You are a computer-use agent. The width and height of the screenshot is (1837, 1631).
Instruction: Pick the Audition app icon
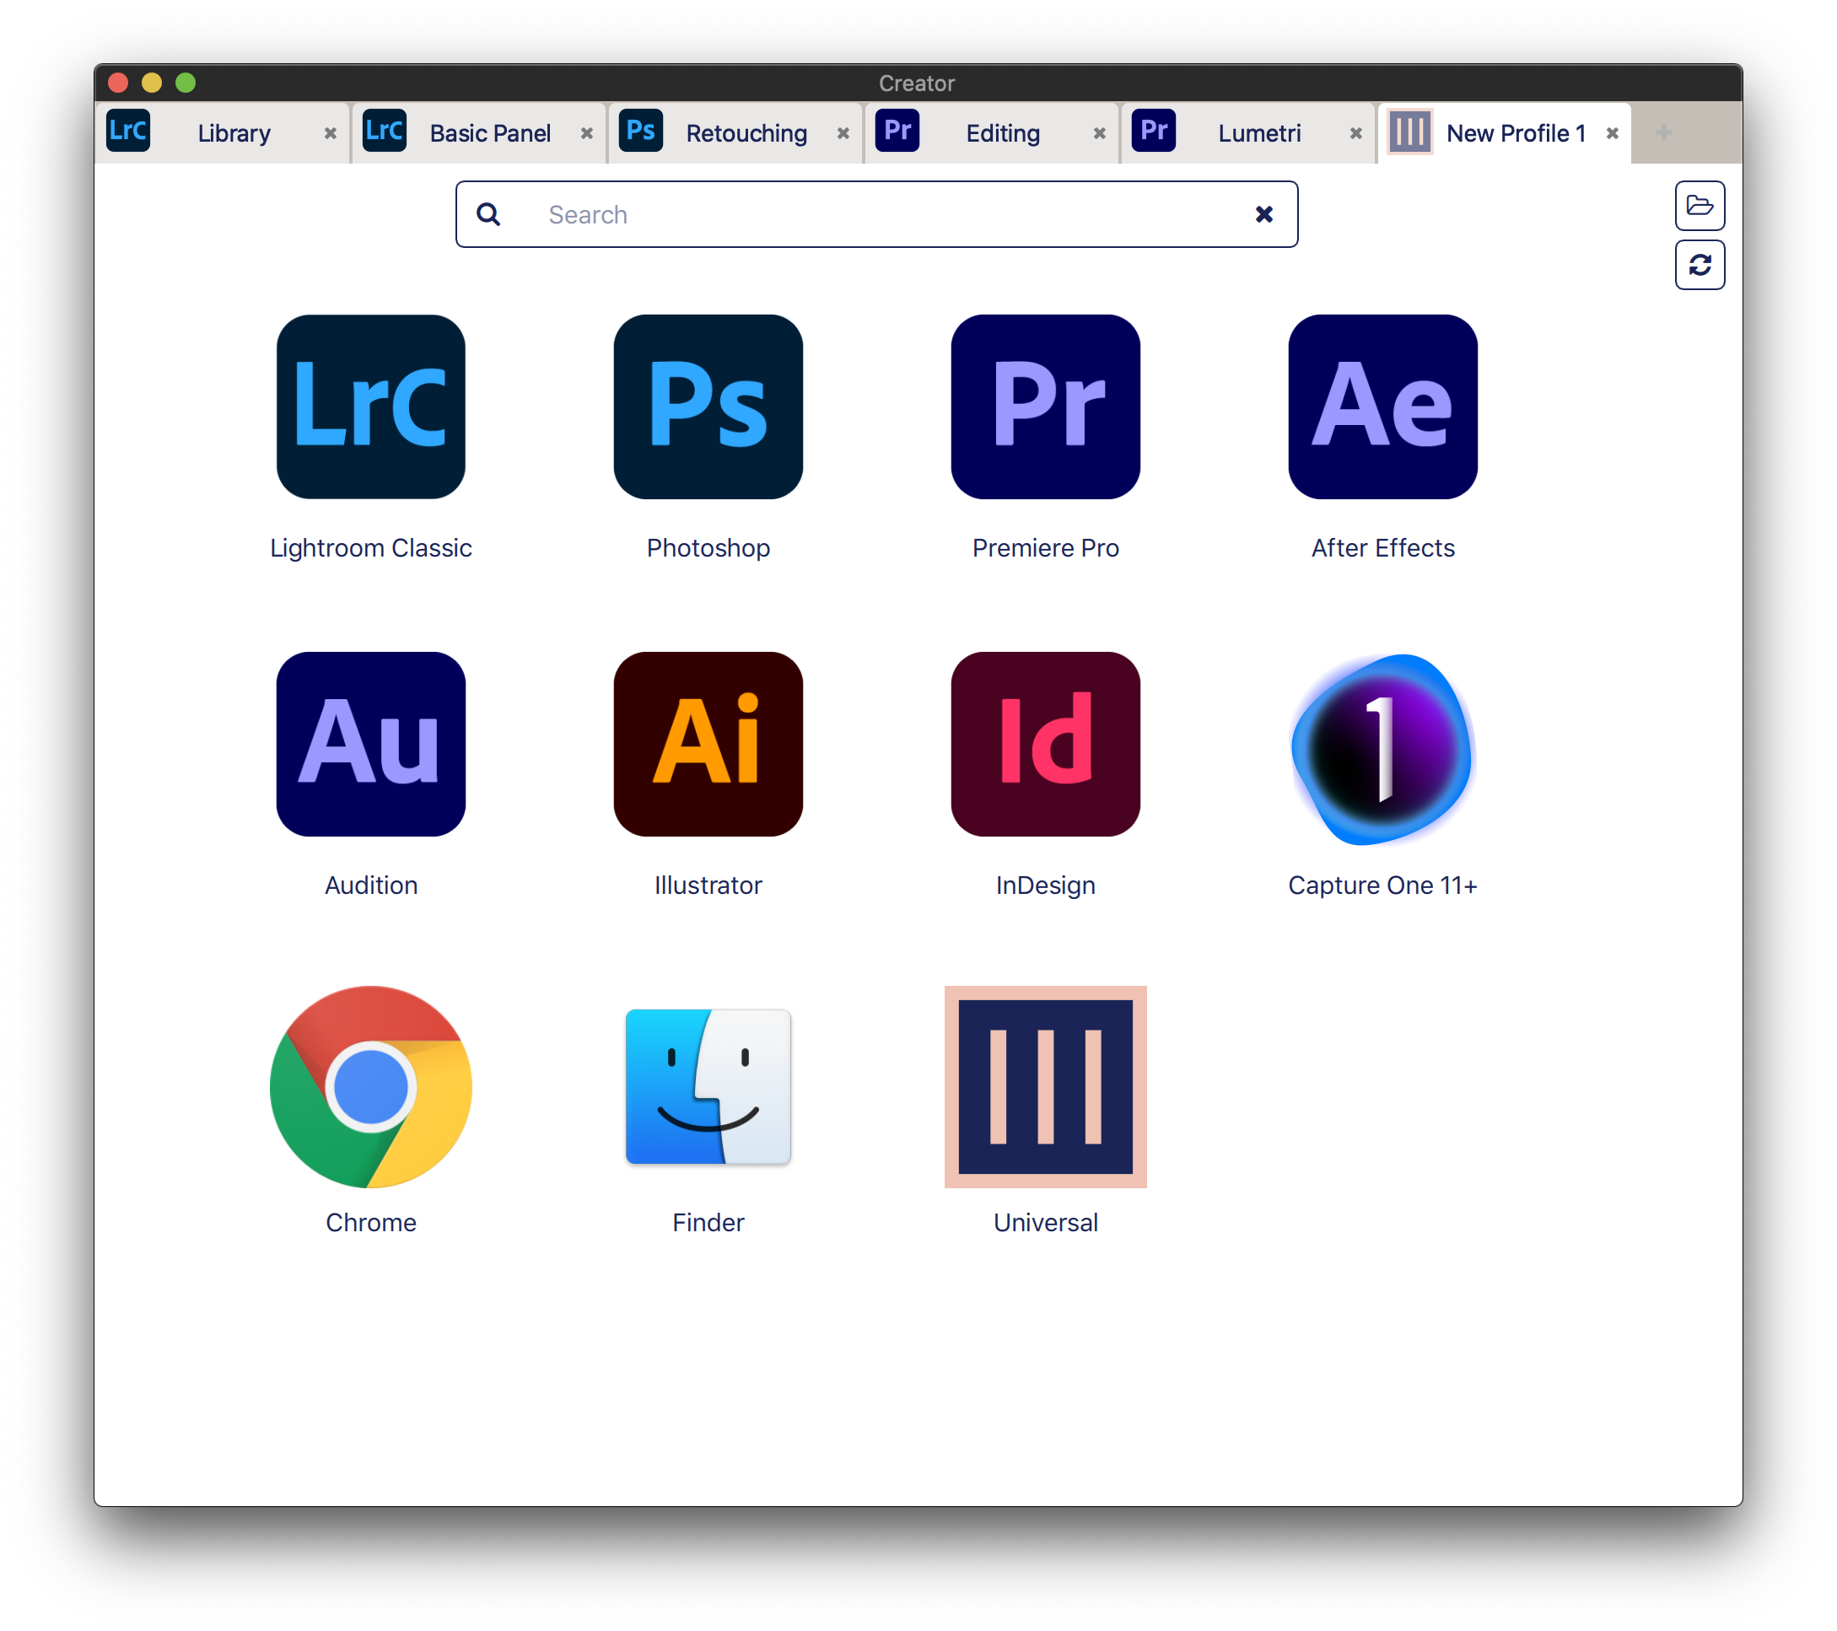click(370, 744)
